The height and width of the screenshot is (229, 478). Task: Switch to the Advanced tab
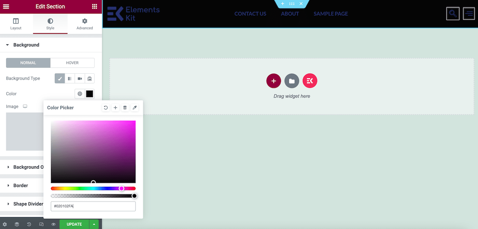tap(85, 24)
